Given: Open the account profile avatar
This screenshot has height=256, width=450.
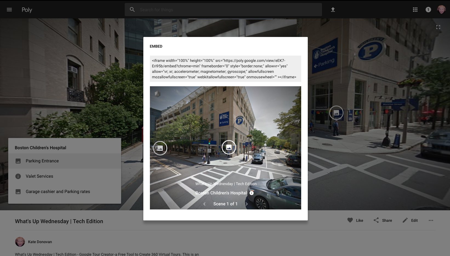Looking at the screenshot, I should (442, 10).
